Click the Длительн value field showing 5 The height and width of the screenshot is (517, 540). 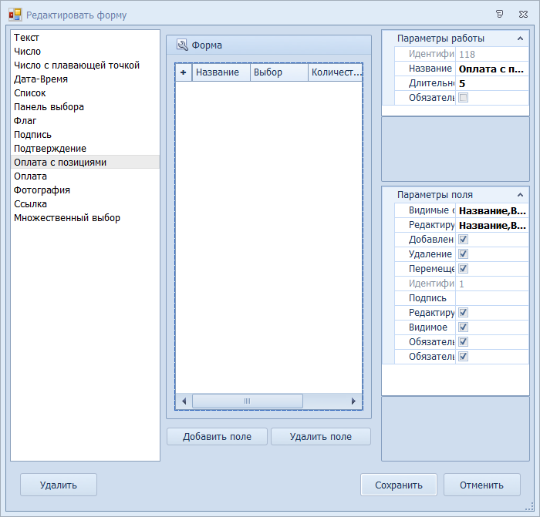[492, 83]
